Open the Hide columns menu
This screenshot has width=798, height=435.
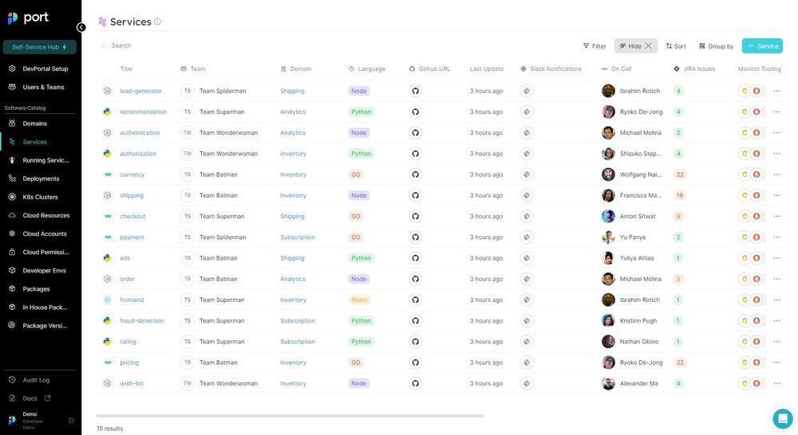[630, 46]
